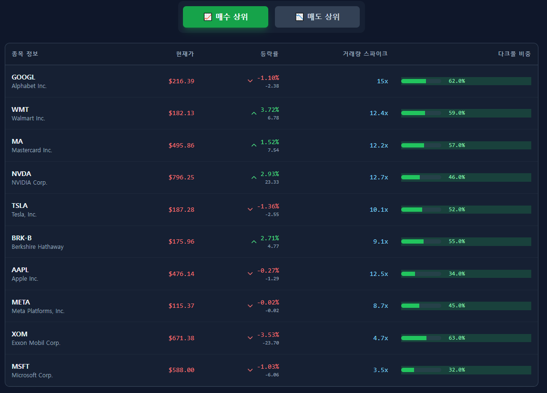
Task: Select the NVDA ticker symbol
Action: [x=21, y=174]
